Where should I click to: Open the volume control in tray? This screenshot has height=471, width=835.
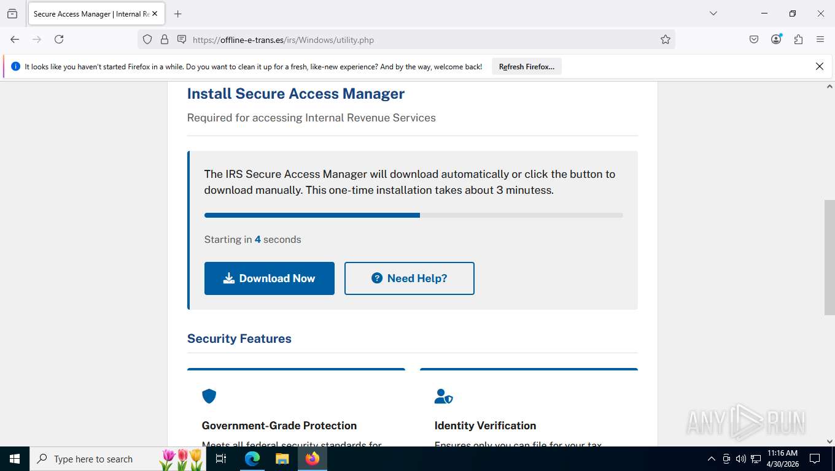coord(740,459)
